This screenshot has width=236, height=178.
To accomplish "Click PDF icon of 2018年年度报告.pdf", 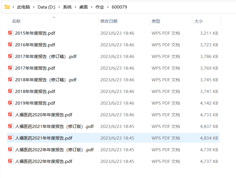I will [x=11, y=91].
